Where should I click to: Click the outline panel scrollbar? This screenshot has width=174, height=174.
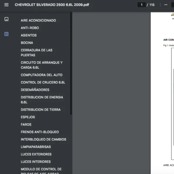(x=71, y=64)
